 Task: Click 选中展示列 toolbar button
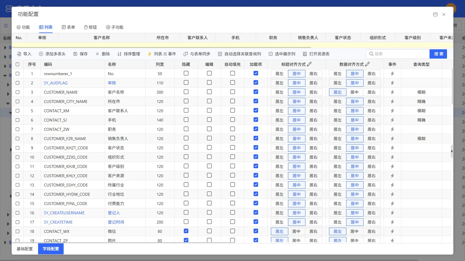[282, 54]
